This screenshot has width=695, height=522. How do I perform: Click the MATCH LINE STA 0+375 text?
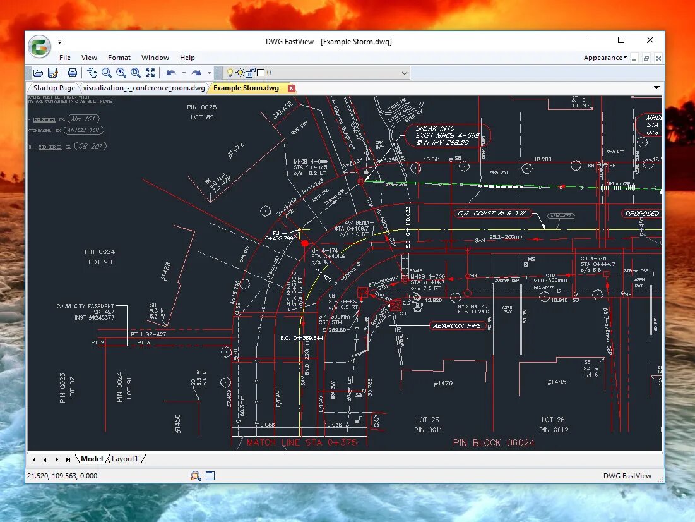(x=301, y=442)
